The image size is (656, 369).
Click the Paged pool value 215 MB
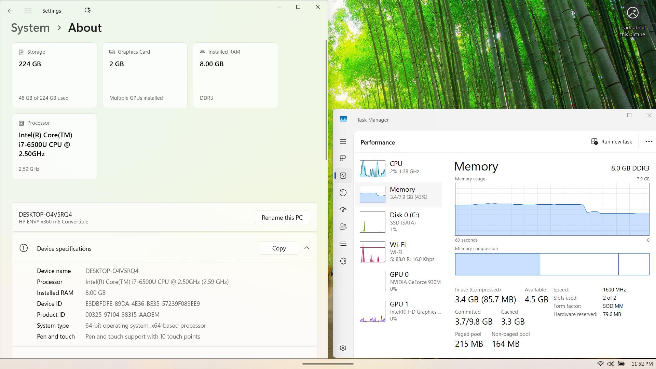pyautogui.click(x=469, y=344)
